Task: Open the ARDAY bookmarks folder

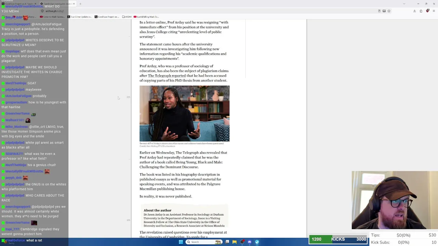Action: [x=127, y=17]
